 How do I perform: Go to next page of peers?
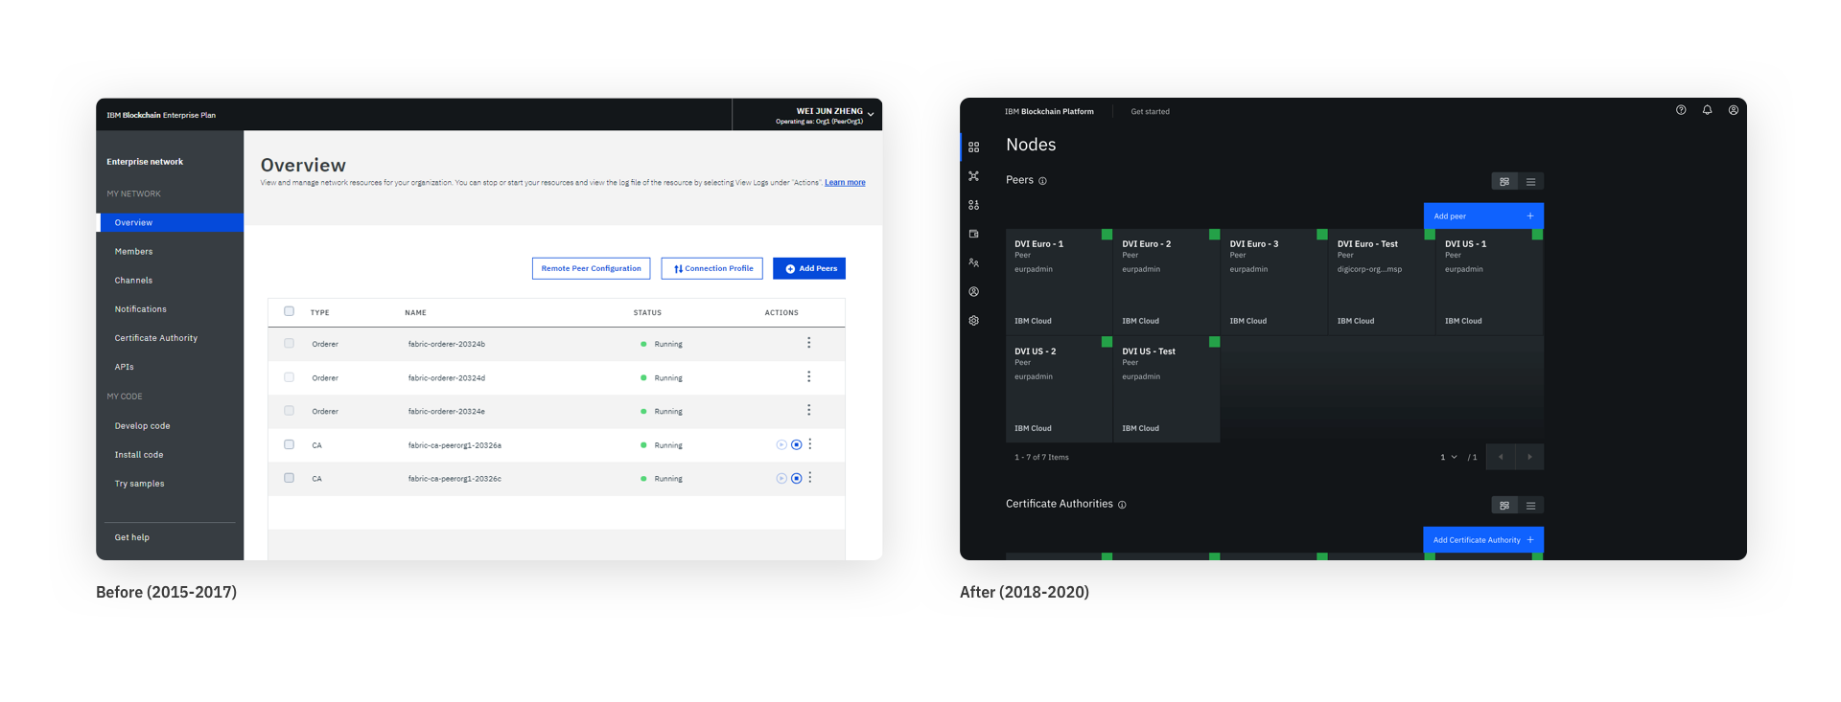click(1529, 457)
